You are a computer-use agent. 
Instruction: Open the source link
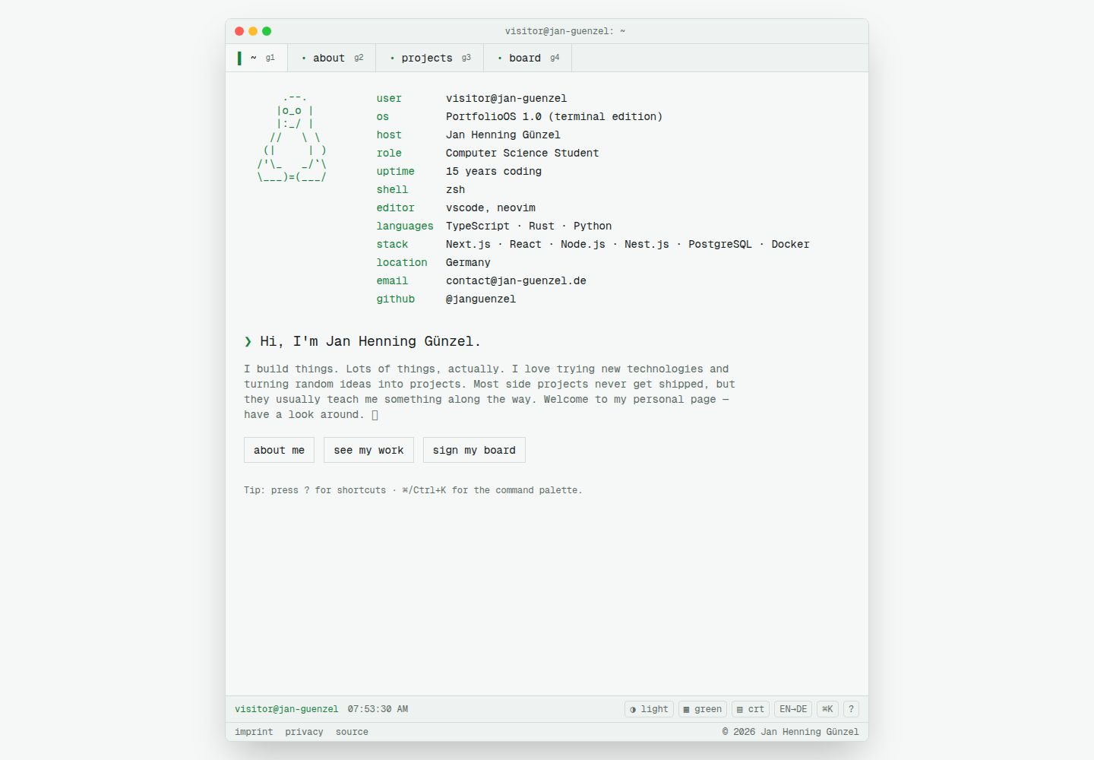click(352, 732)
